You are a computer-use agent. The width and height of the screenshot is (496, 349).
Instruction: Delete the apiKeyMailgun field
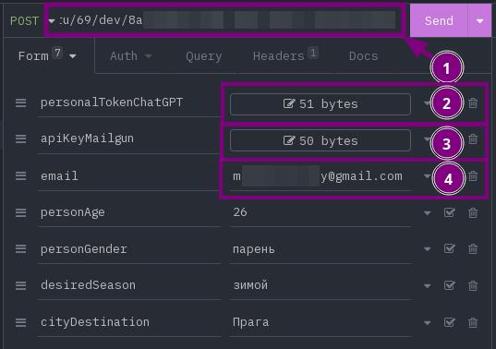pos(473,139)
